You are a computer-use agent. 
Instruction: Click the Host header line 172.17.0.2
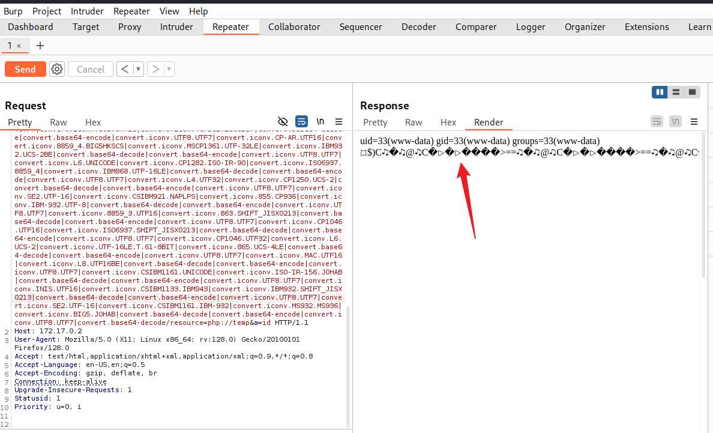[x=48, y=331]
